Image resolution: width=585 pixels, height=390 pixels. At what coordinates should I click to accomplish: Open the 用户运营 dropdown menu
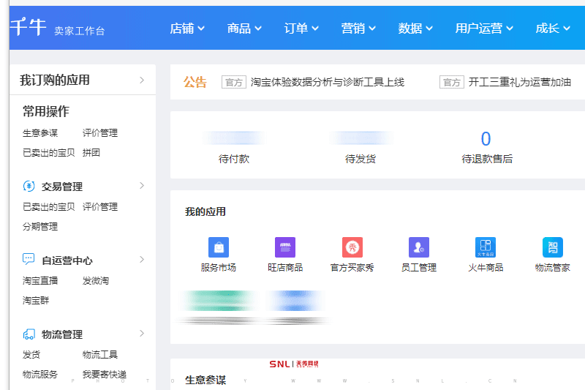point(484,29)
